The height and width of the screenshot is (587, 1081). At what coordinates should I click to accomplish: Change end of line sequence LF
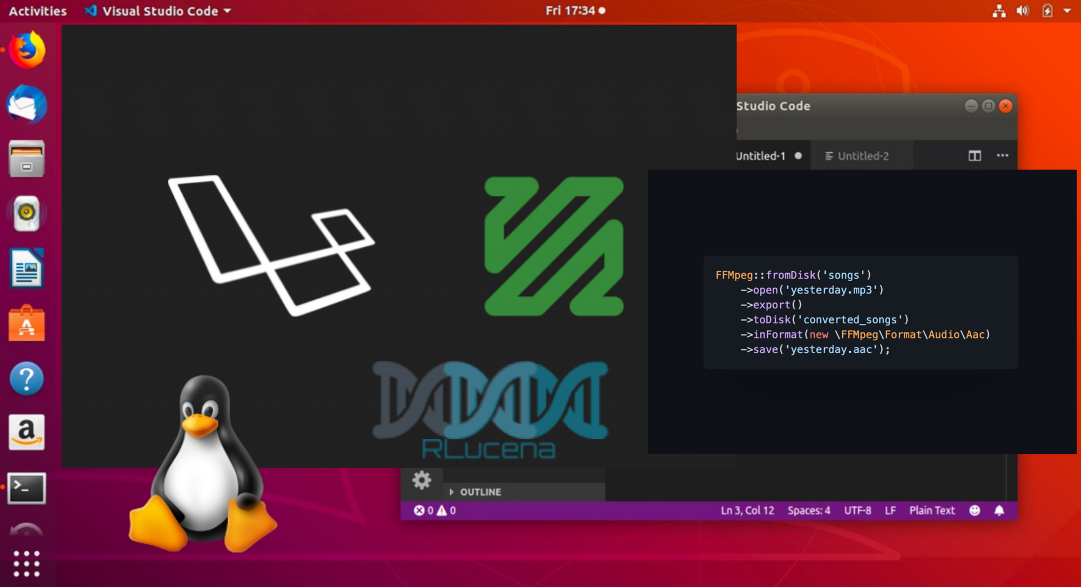click(890, 510)
